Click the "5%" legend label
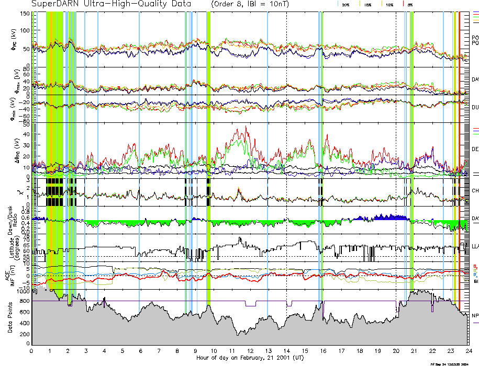479x366 pixels. 410,5
